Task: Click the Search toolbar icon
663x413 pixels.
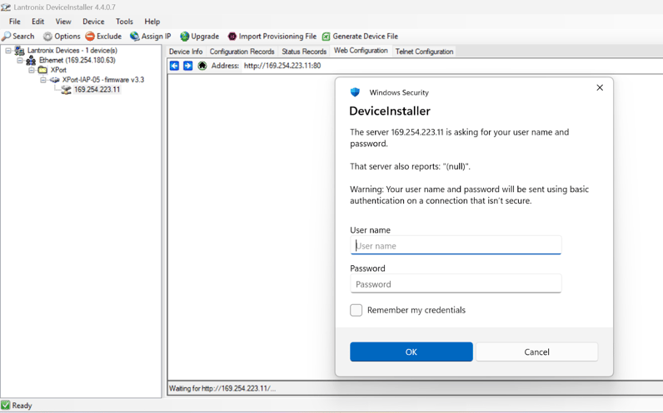Action: pyautogui.click(x=6, y=37)
